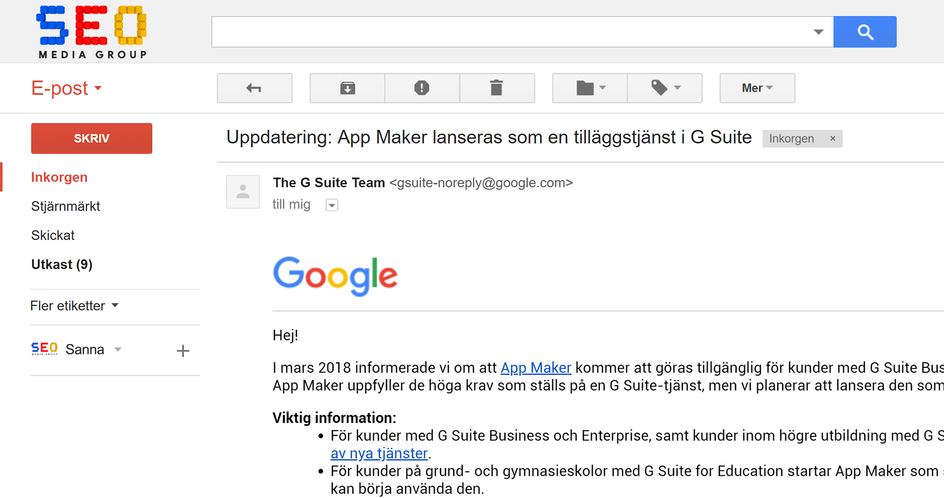Click the Google logo in email

pos(335,276)
